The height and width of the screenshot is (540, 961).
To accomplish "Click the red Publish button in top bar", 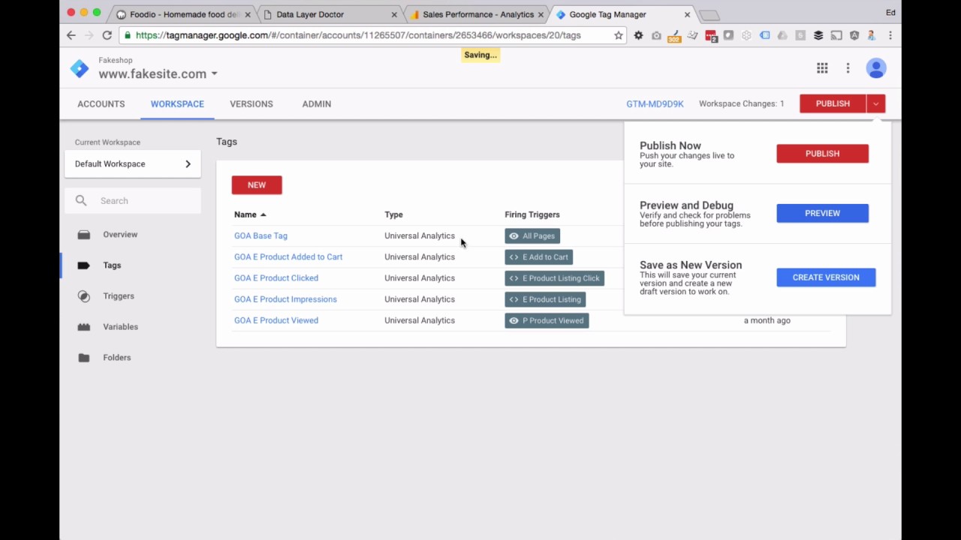I will (833, 103).
